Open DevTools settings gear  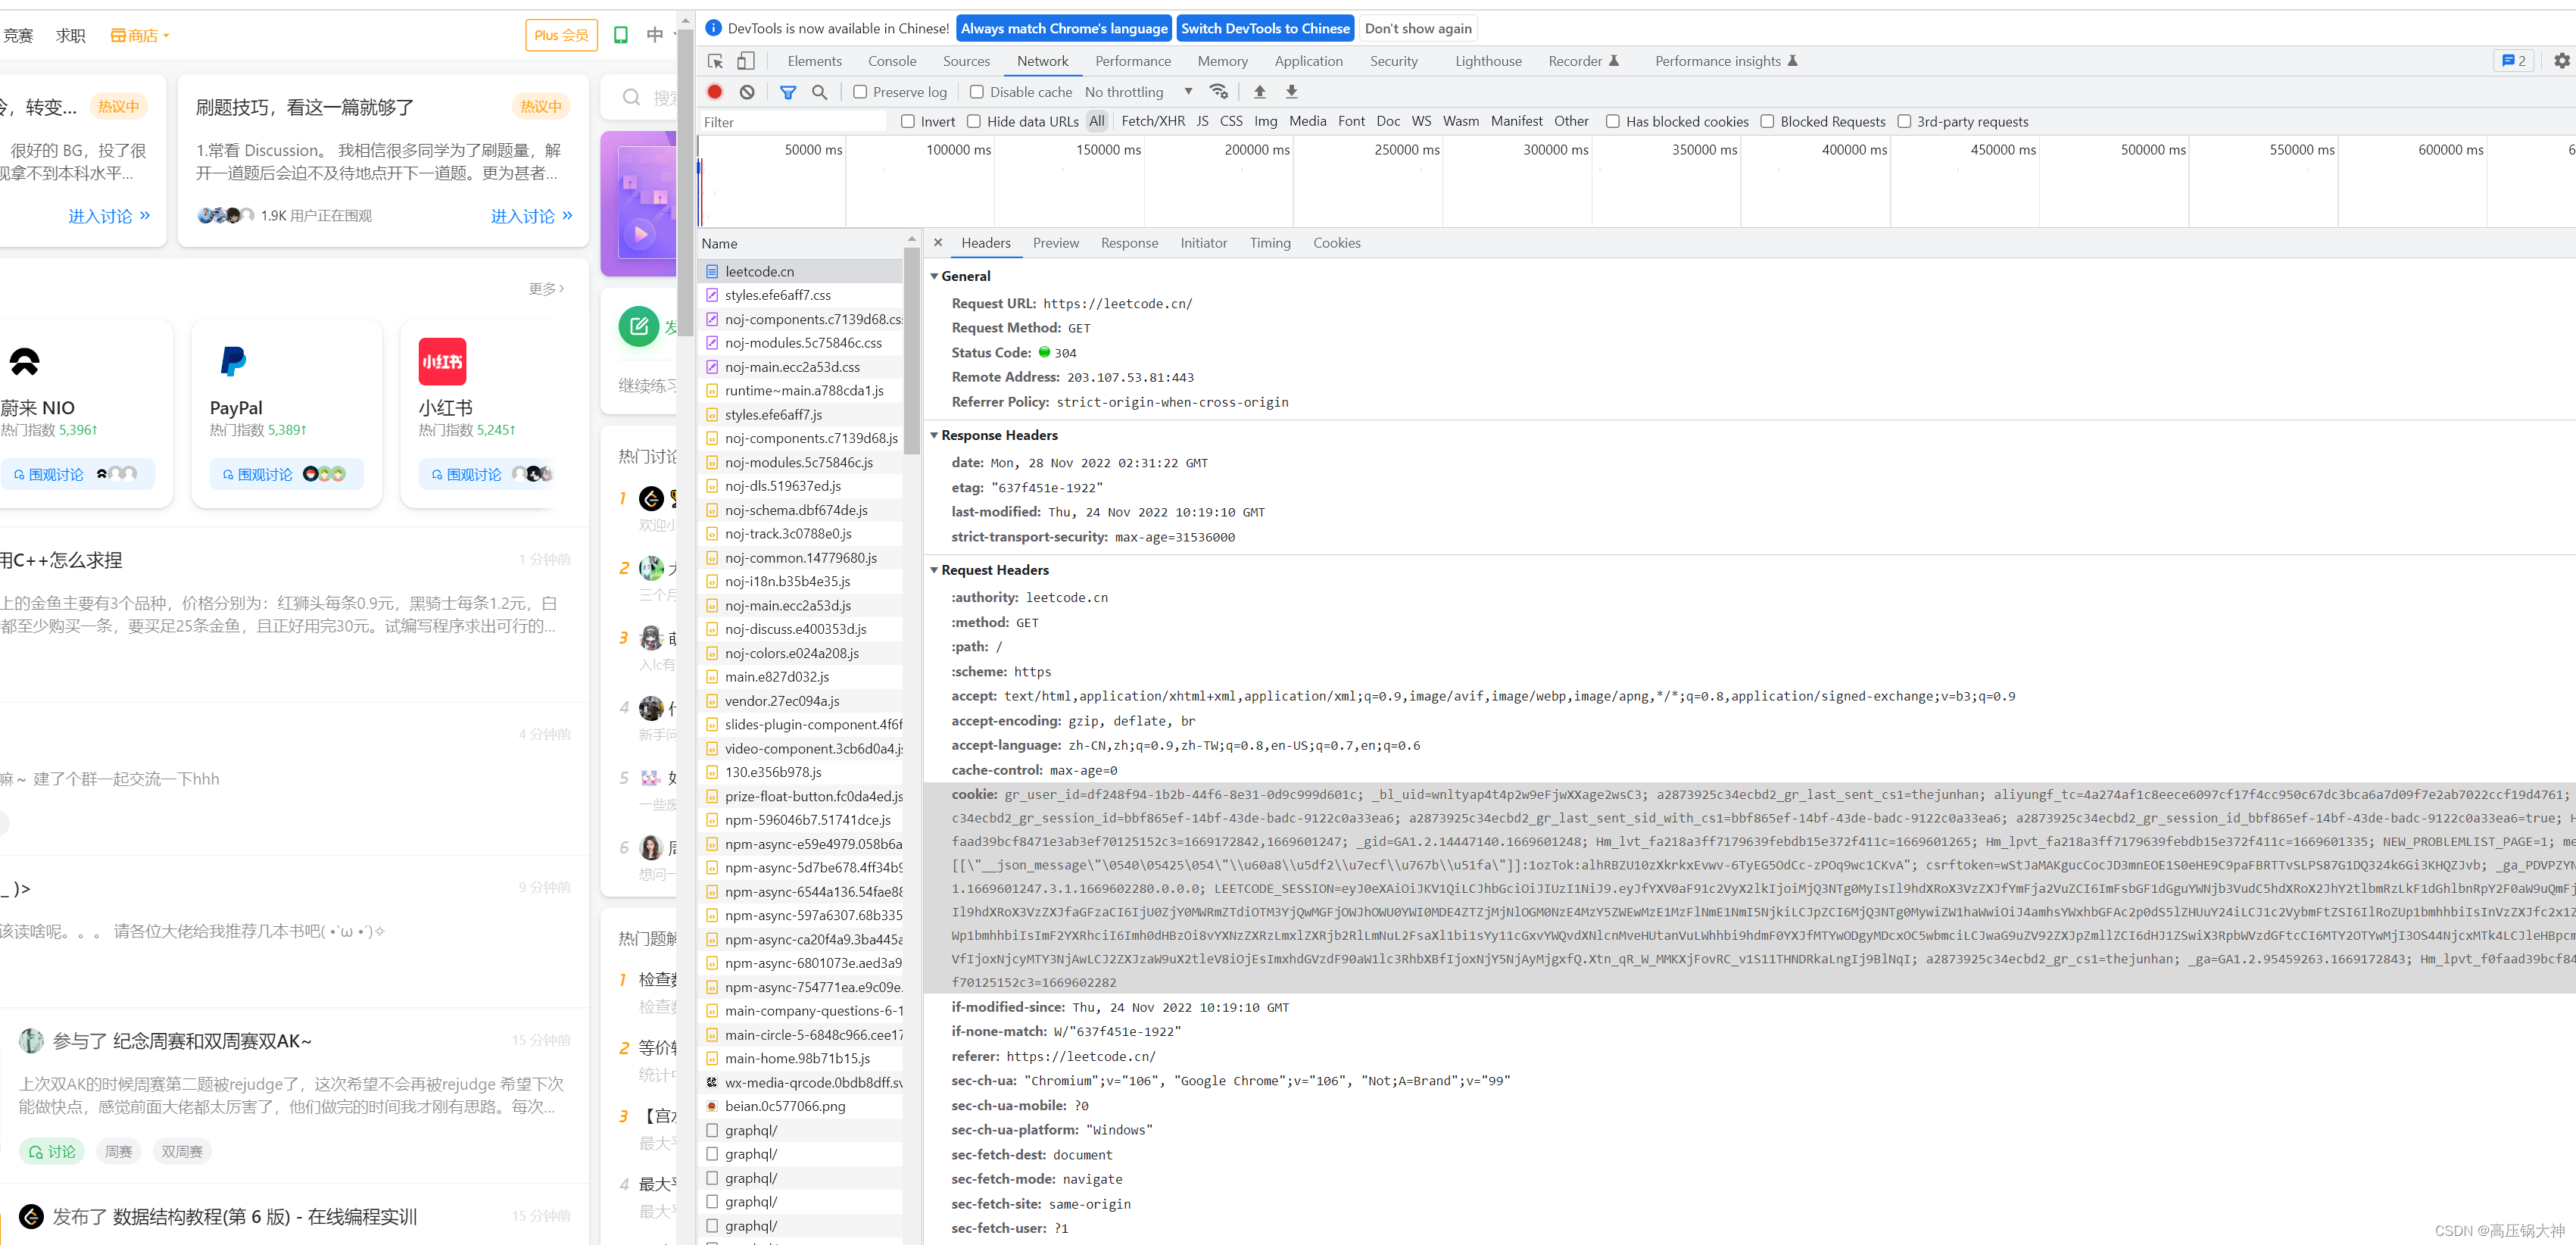tap(2561, 61)
